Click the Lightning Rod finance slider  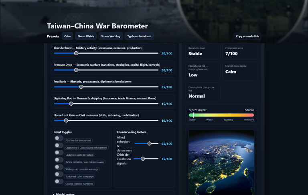(x=106, y=104)
